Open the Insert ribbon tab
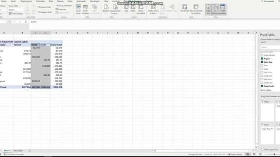 (14, 1)
